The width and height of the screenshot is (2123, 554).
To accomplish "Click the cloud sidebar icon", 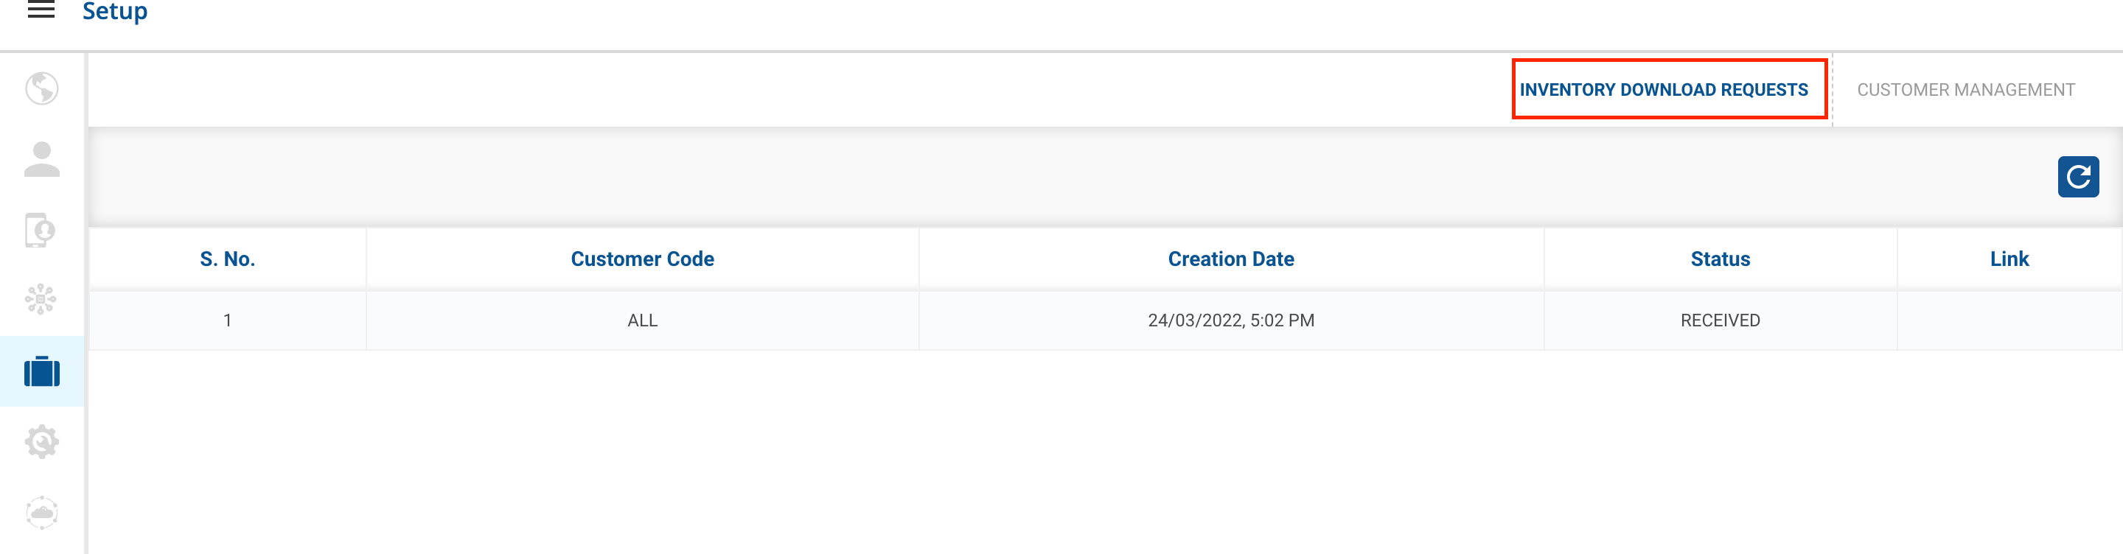I will point(41,513).
